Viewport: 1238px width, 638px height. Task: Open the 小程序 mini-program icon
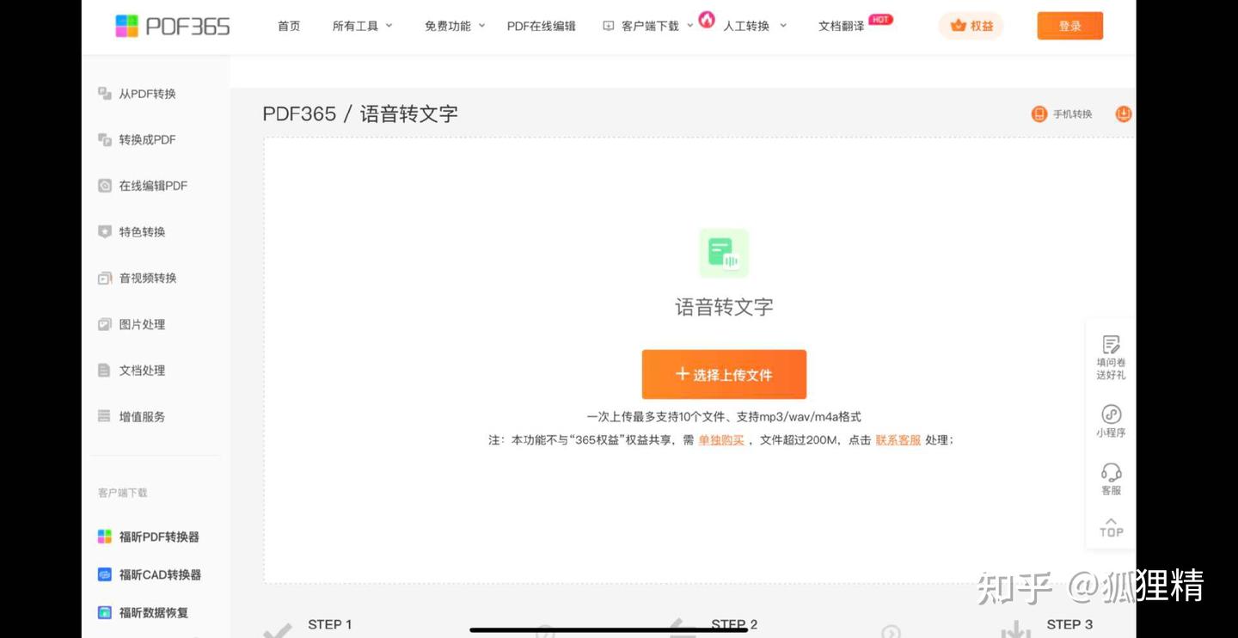[1111, 414]
